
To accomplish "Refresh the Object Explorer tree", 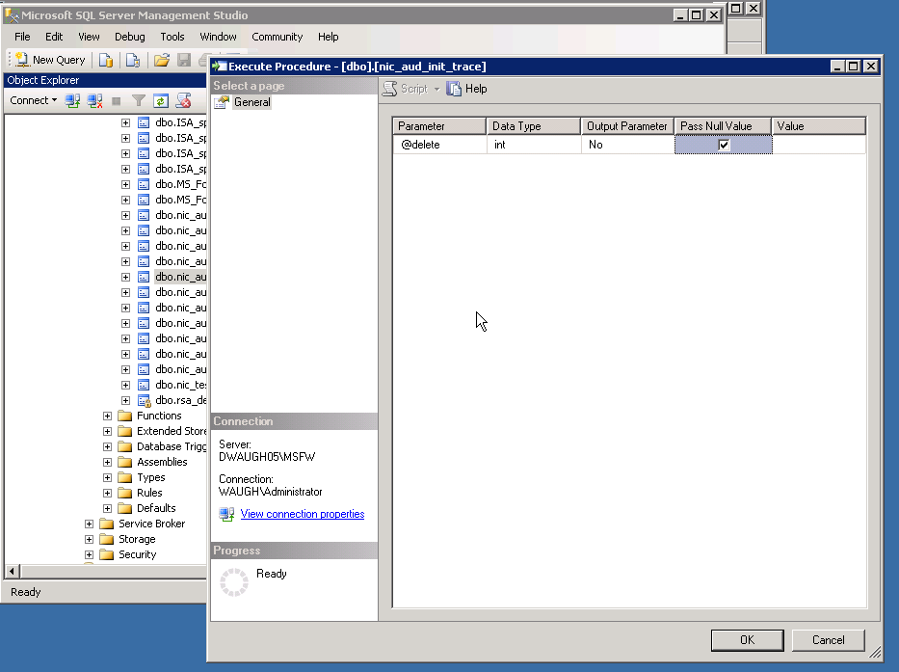I will click(161, 100).
